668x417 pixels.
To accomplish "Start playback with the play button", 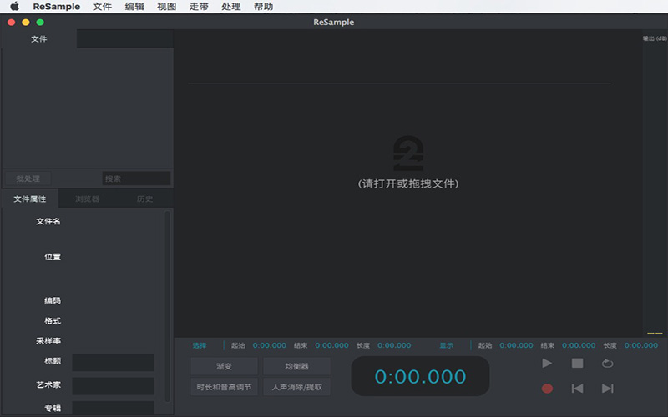I will [x=547, y=363].
